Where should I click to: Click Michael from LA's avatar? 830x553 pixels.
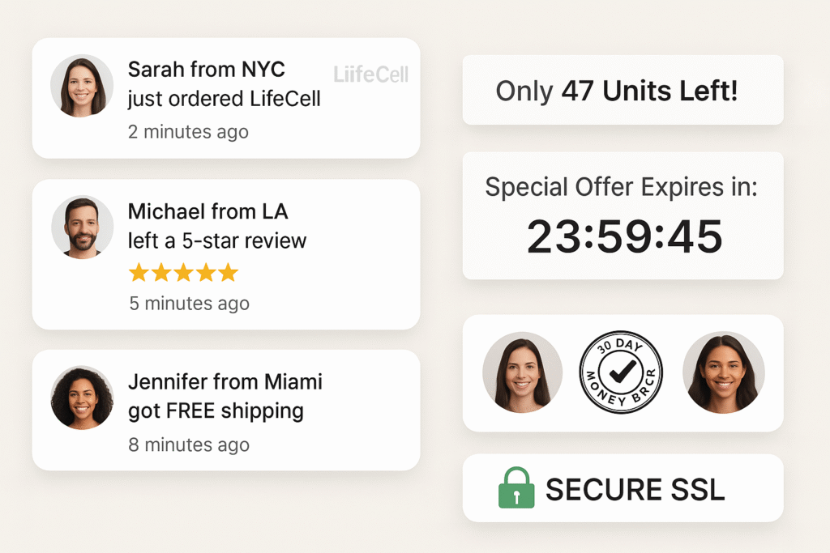(83, 227)
